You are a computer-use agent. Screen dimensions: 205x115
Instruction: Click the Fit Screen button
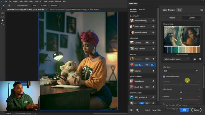point(44,5)
